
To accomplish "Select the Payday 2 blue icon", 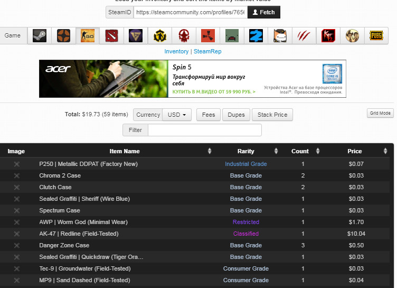I will coord(256,36).
